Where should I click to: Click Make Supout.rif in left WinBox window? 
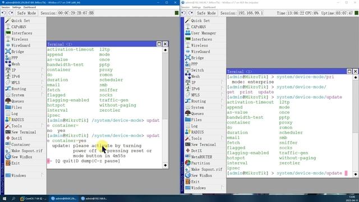point(26,150)
